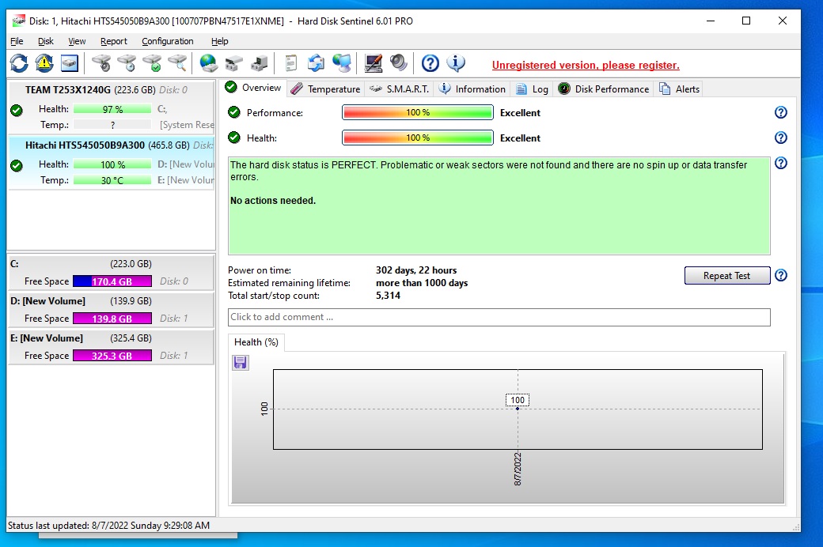Click the help icon beside Performance bar
Viewport: 823px width, 547px height.
pos(780,113)
